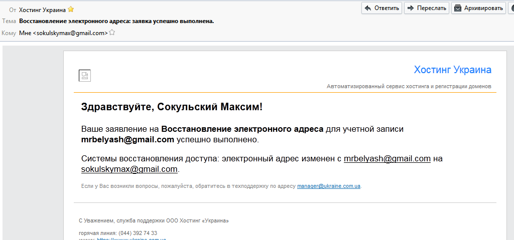Click the Архивировать archive button
The height and width of the screenshot is (240, 514).
tap(478, 8)
